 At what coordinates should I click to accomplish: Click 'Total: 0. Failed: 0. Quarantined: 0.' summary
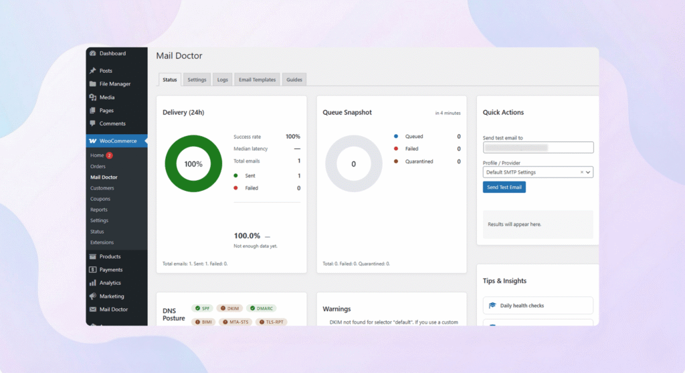[x=356, y=264]
